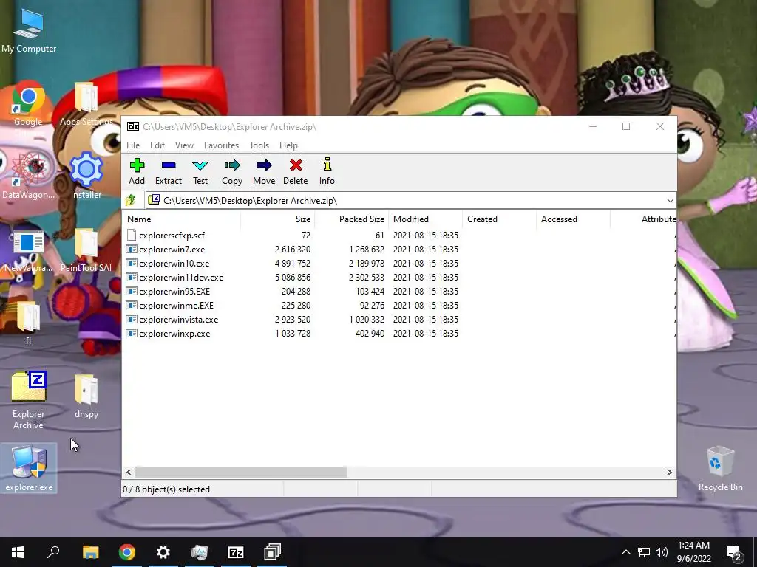
Task: Open Task View on taskbar
Action: (x=272, y=552)
